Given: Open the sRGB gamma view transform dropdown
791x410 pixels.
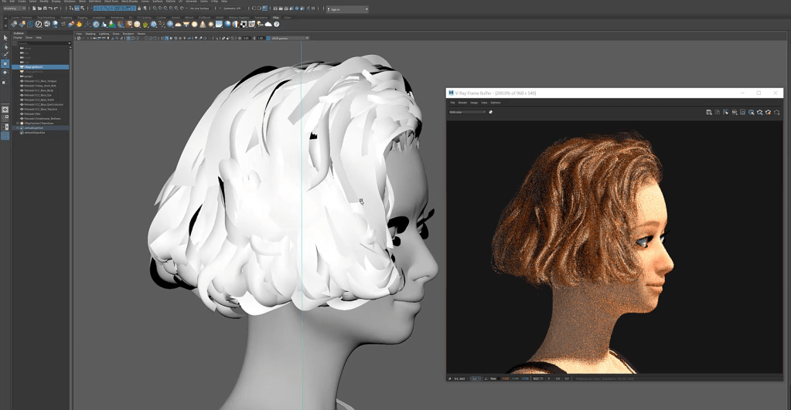Looking at the screenshot, I should click(x=288, y=39).
